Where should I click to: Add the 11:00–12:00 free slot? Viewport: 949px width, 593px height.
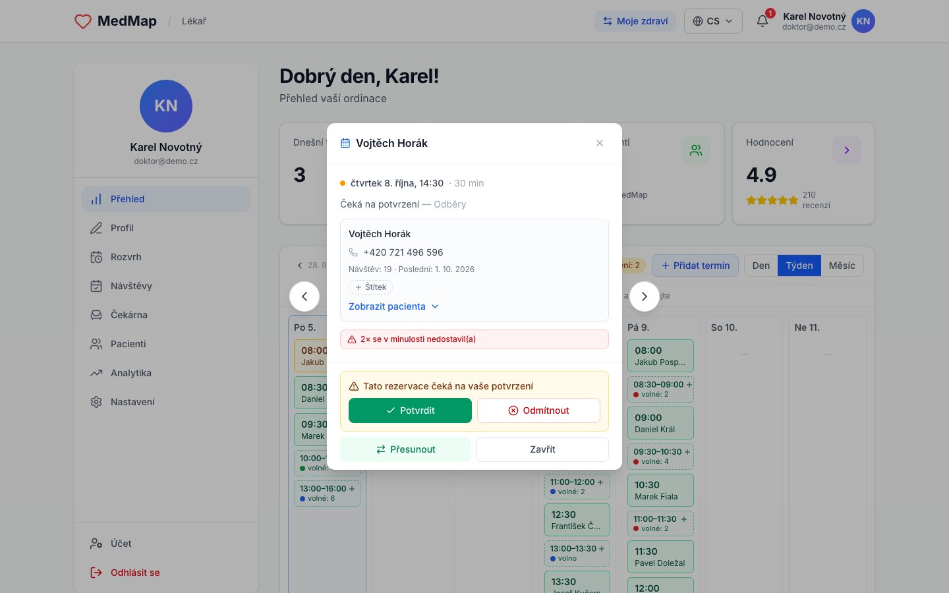600,482
